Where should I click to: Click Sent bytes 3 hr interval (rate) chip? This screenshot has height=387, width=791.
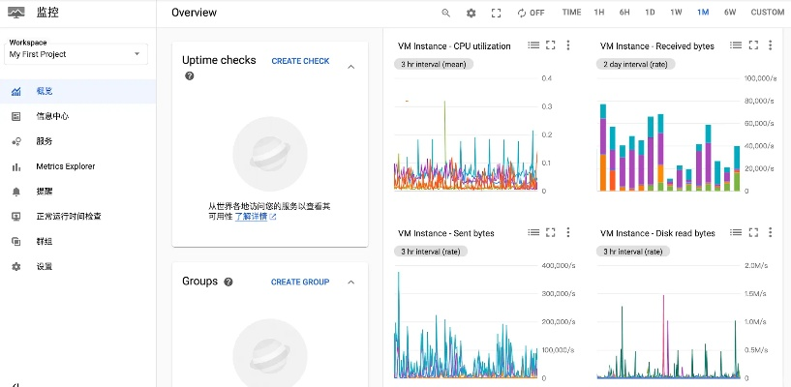tap(430, 252)
